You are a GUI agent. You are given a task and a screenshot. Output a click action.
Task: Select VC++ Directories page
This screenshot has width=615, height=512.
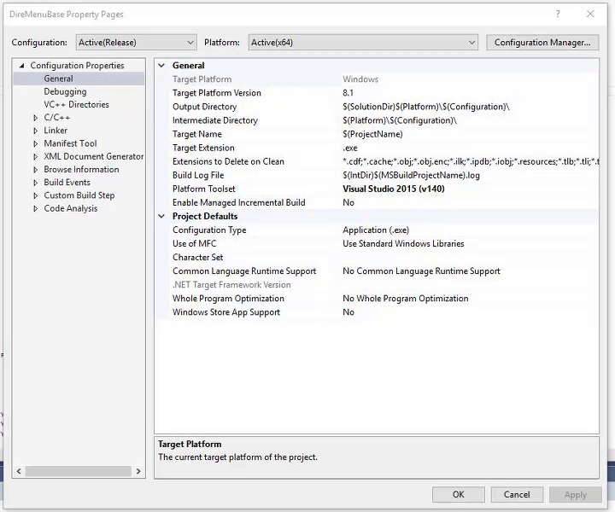click(x=76, y=104)
